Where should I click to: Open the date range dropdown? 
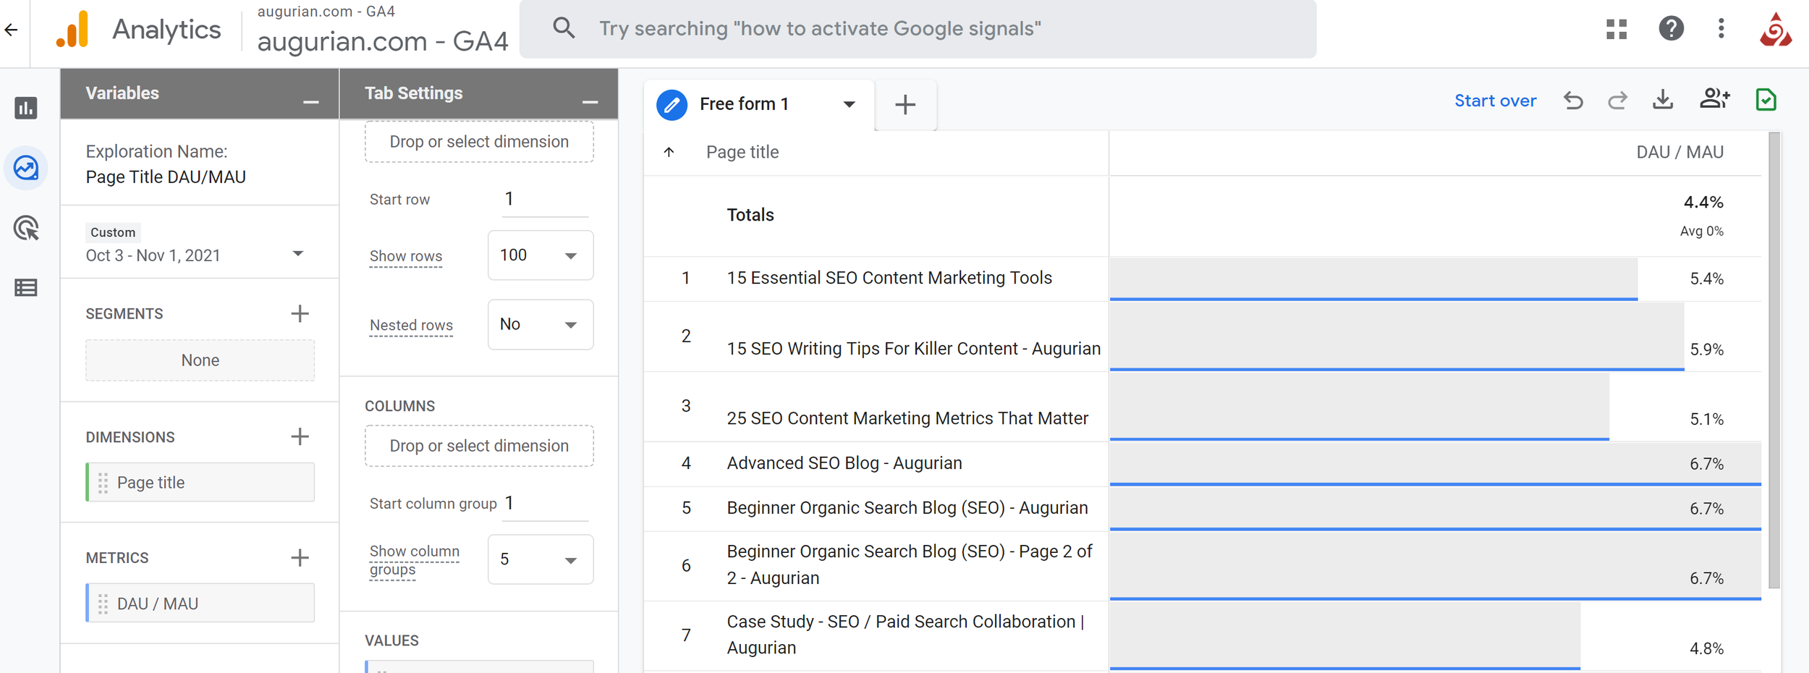[297, 254]
